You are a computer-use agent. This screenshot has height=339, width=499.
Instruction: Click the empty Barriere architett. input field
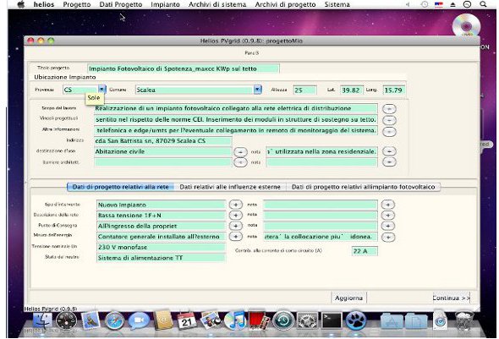(x=162, y=162)
